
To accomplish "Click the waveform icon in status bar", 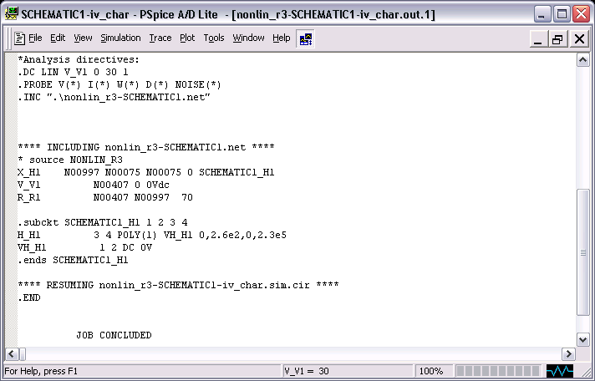I will [560, 371].
